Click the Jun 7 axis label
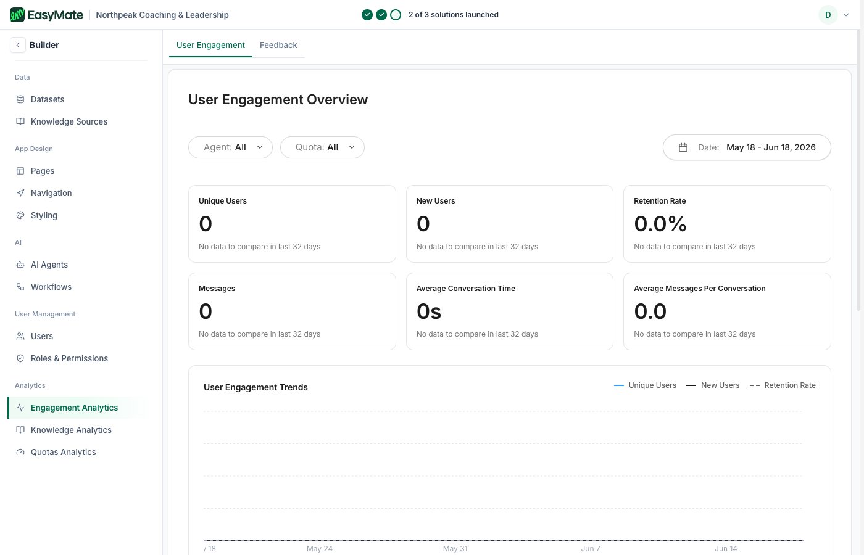 591,549
